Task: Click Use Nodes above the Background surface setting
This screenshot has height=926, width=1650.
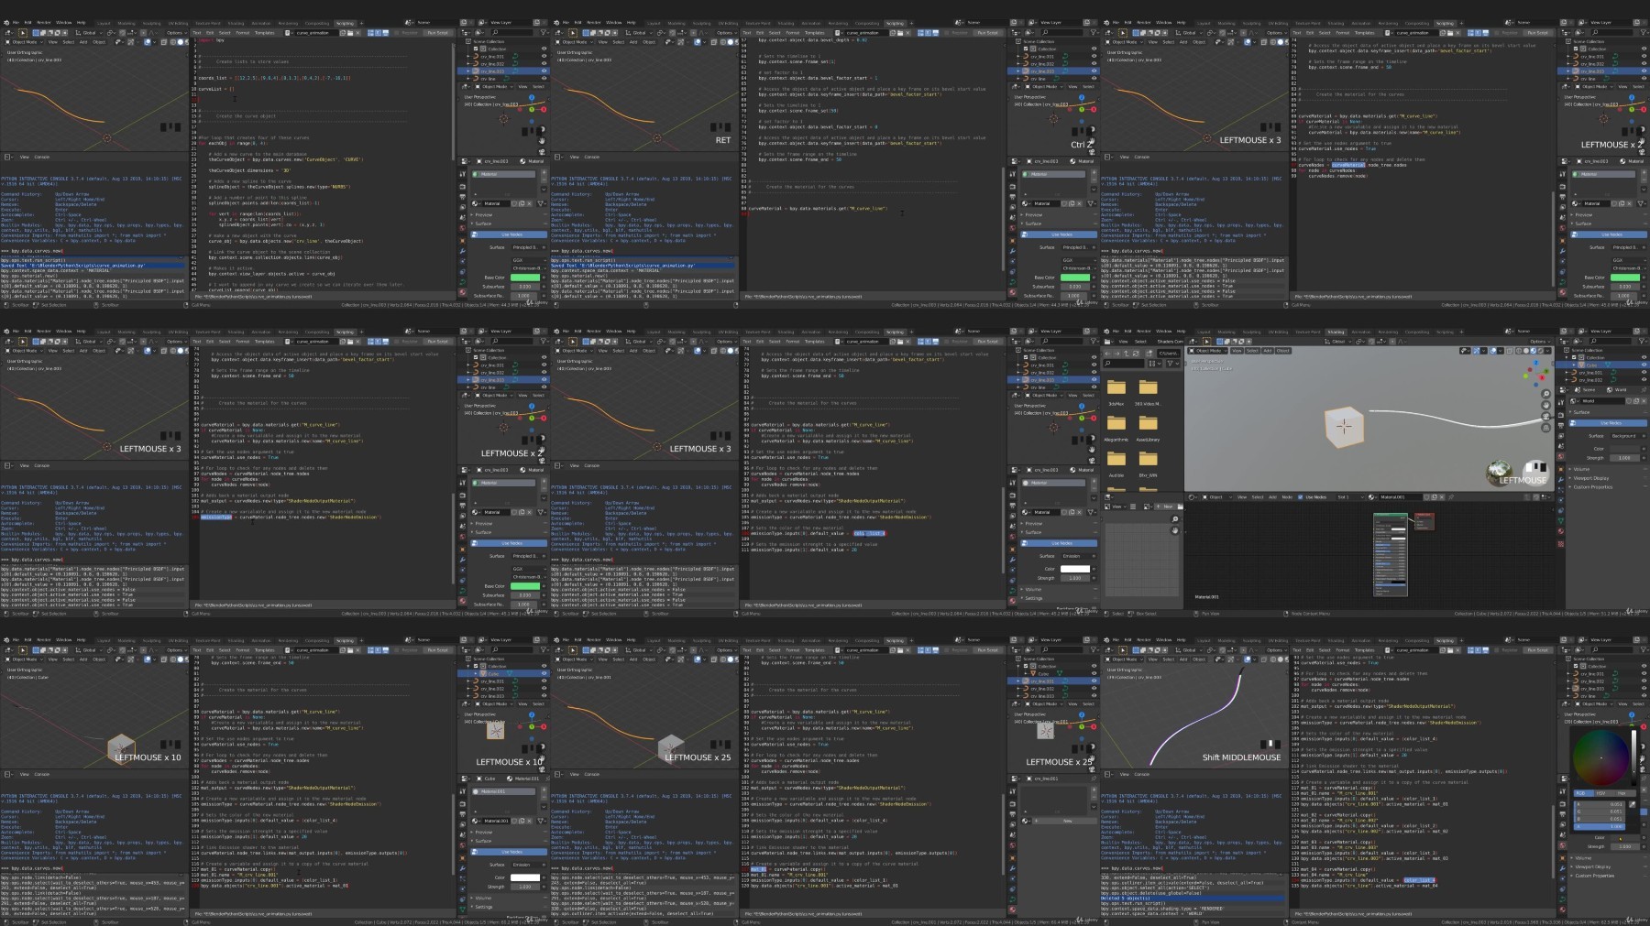Action: (x=1608, y=423)
